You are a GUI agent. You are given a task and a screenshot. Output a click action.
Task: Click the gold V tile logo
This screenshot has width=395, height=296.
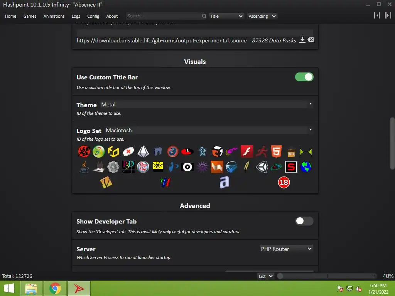106,182
